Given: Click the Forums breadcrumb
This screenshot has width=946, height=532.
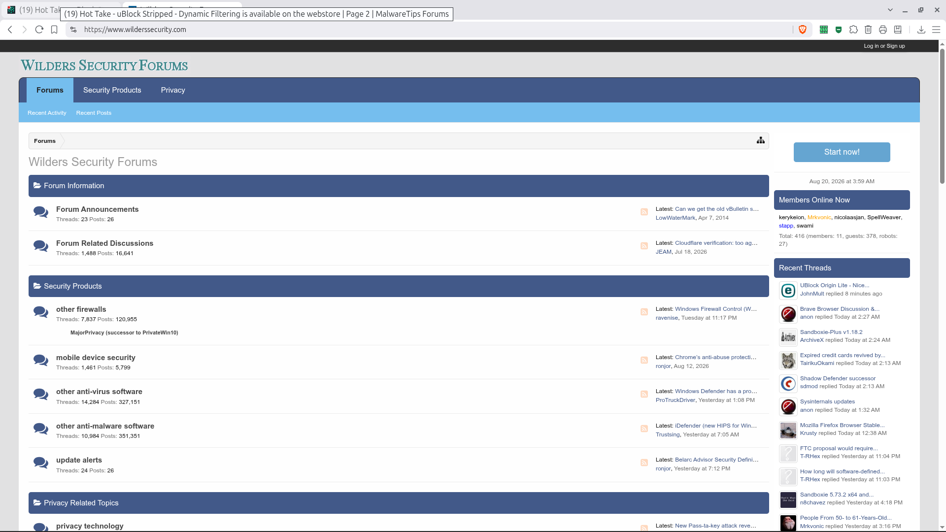Looking at the screenshot, I should [45, 141].
